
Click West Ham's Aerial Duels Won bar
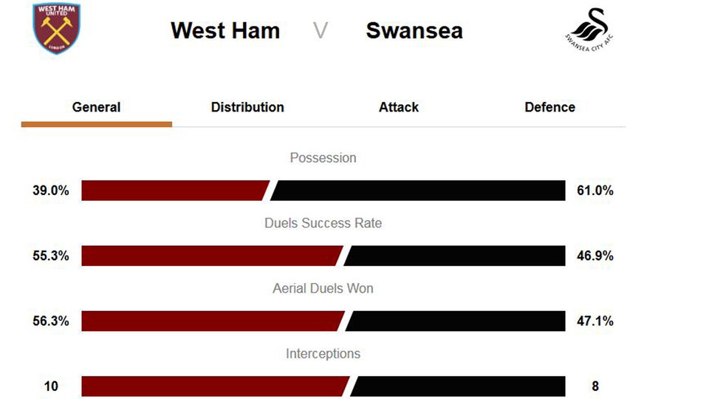(x=211, y=321)
